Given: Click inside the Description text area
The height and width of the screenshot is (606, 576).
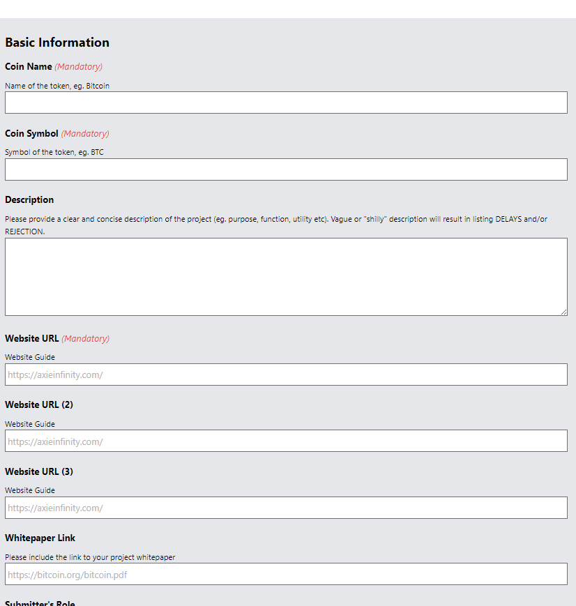Looking at the screenshot, I should [286, 276].
